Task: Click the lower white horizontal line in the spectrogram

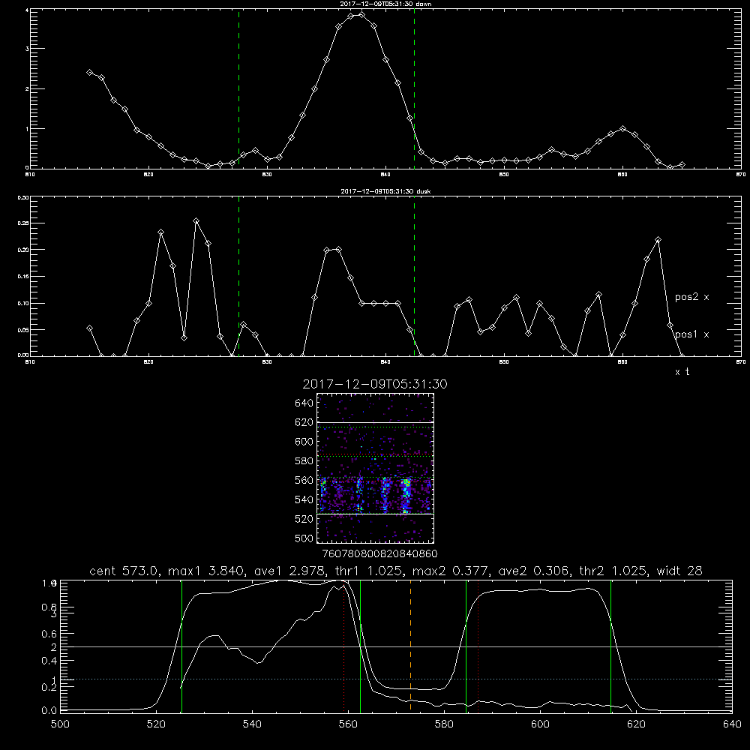Action: click(x=375, y=514)
